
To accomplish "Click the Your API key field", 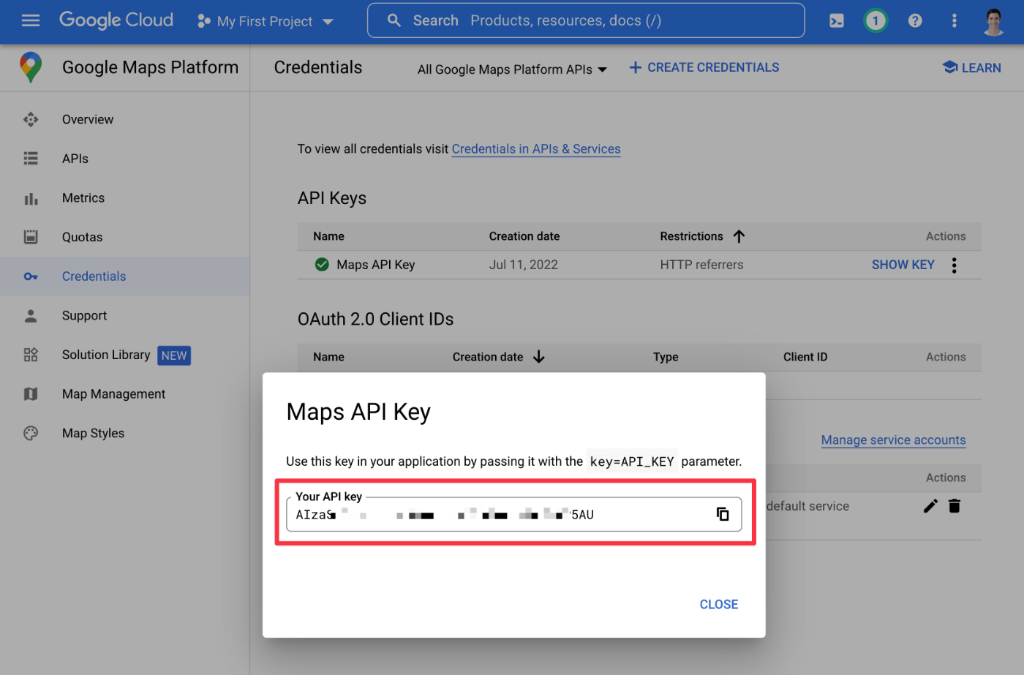I will tap(514, 514).
